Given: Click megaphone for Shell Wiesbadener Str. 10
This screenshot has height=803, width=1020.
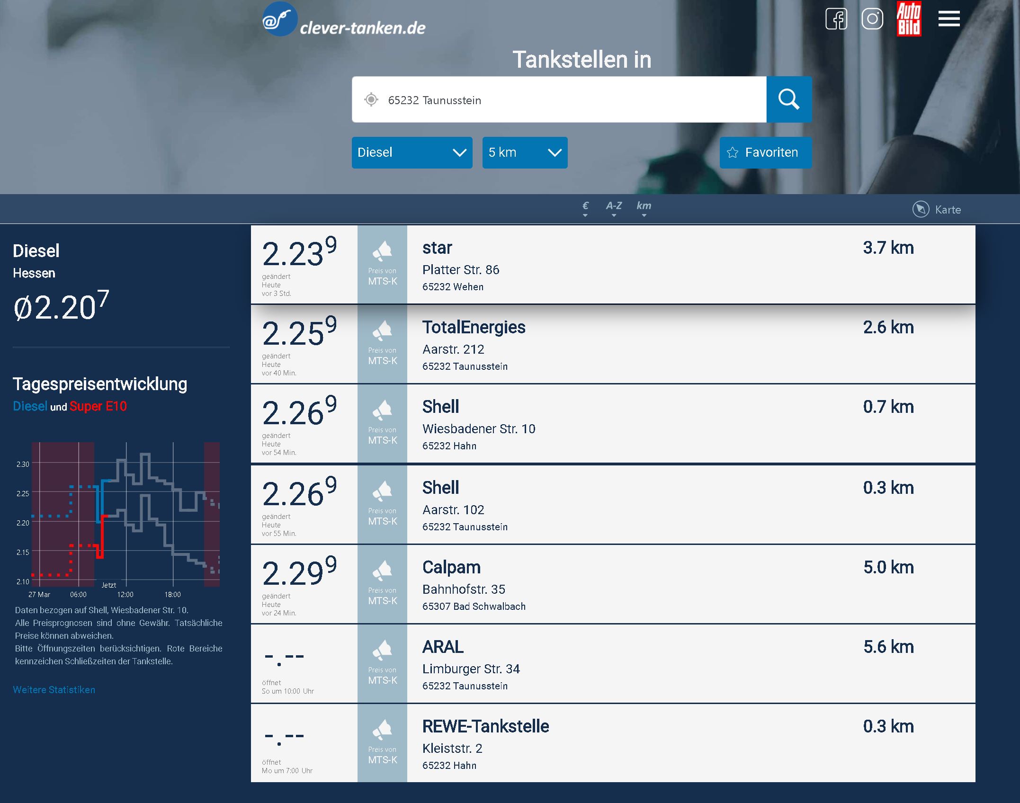Looking at the screenshot, I should pos(382,410).
